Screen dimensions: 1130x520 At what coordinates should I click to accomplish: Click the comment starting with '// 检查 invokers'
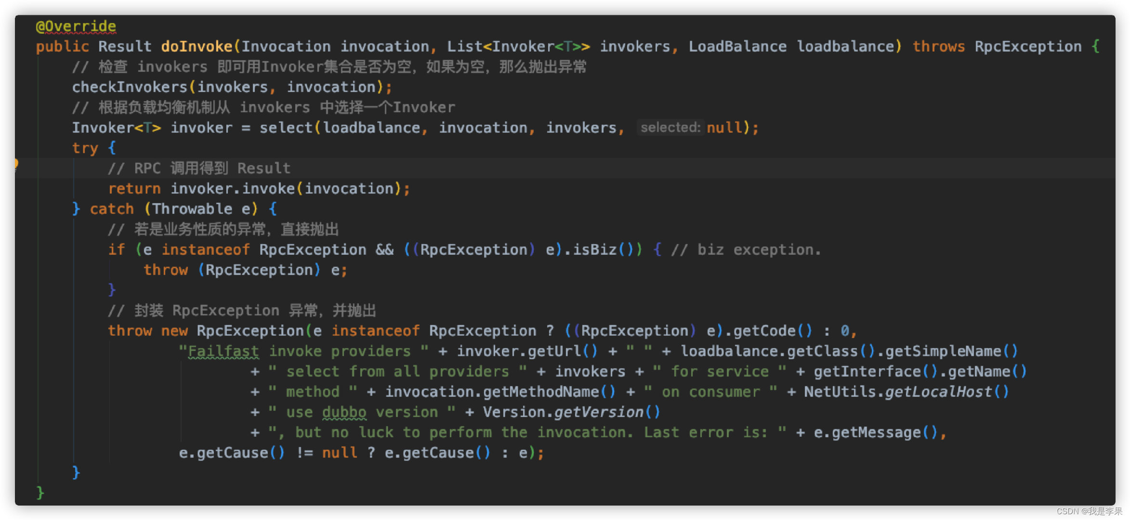pos(329,67)
